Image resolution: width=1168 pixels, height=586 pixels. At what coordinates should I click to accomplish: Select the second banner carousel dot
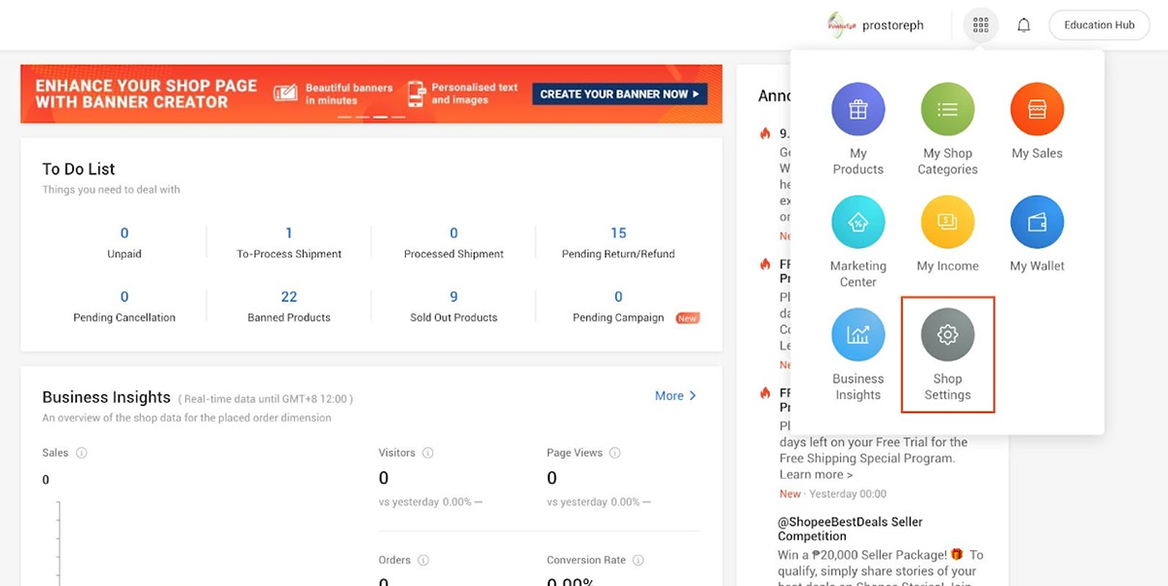tap(362, 117)
